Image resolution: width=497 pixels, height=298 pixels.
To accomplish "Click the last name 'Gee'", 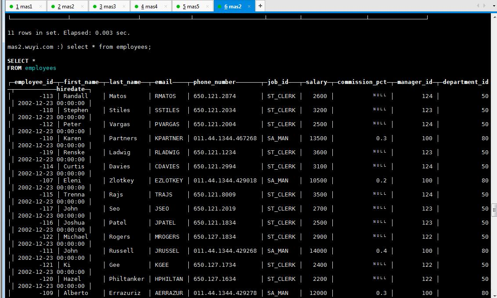I will [115, 265].
